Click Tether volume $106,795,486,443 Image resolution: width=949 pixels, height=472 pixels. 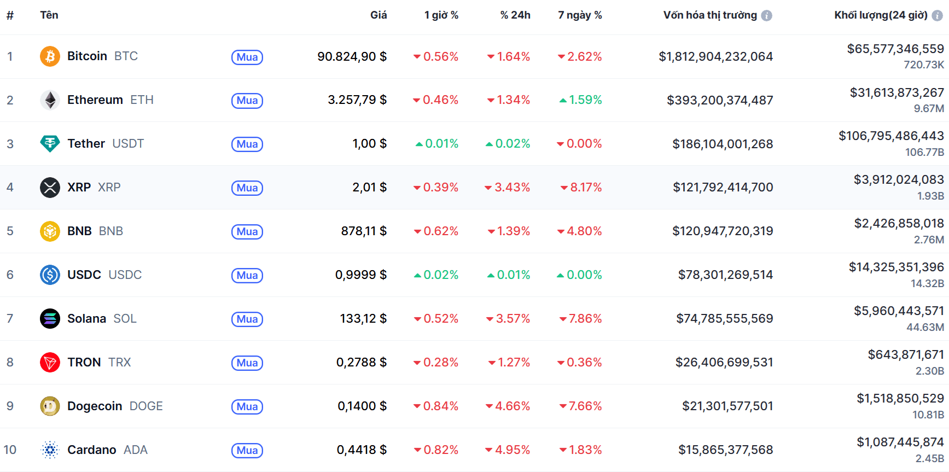[892, 136]
